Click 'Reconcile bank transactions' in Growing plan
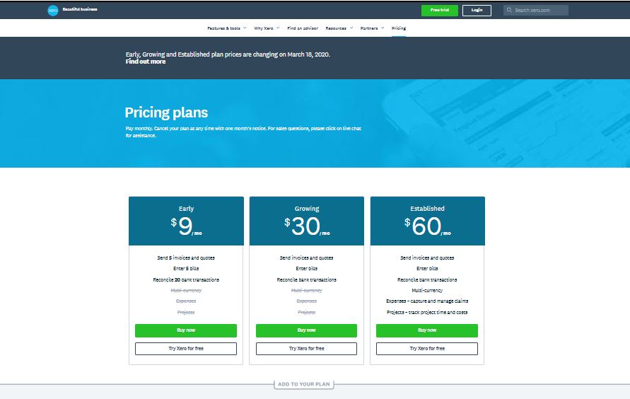 307,279
